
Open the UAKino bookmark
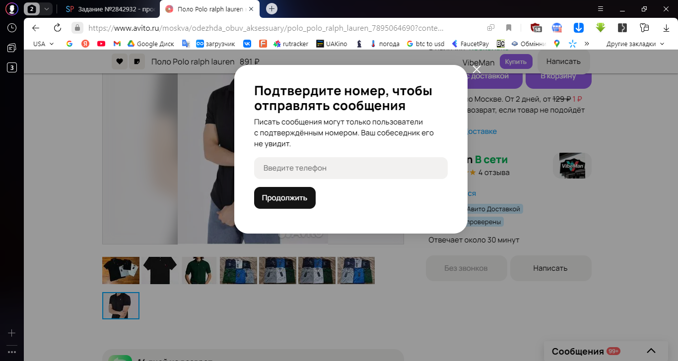click(332, 44)
